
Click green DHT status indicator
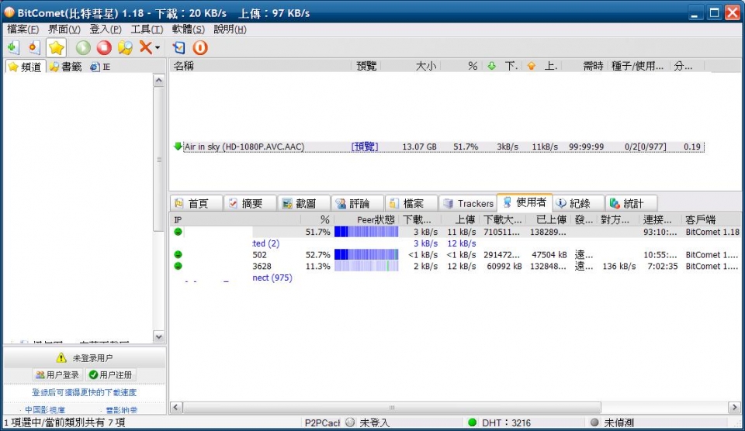[473, 422]
